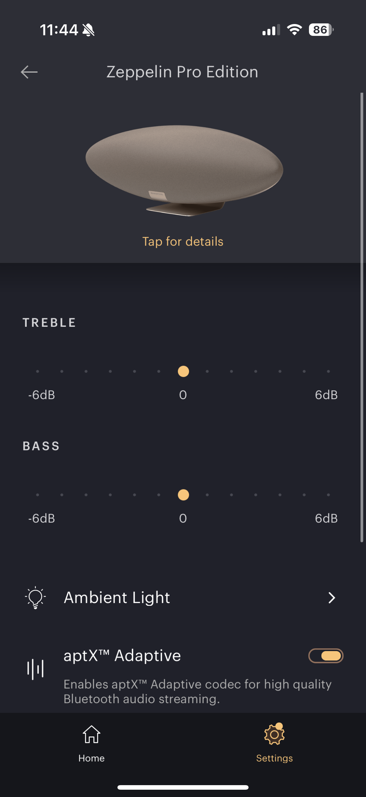Image resolution: width=366 pixels, height=797 pixels.
Task: Set Bass slider to minimum -6dB dot
Action: coord(38,495)
